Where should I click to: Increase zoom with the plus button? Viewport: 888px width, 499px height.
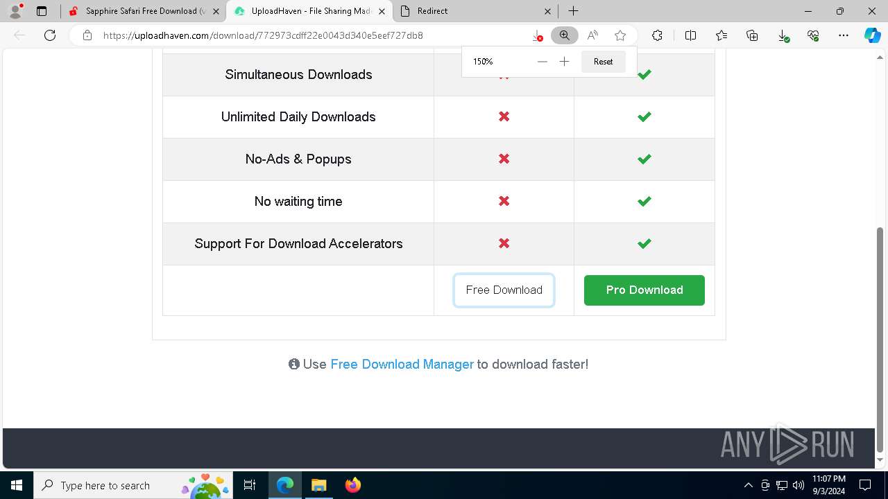coord(565,62)
